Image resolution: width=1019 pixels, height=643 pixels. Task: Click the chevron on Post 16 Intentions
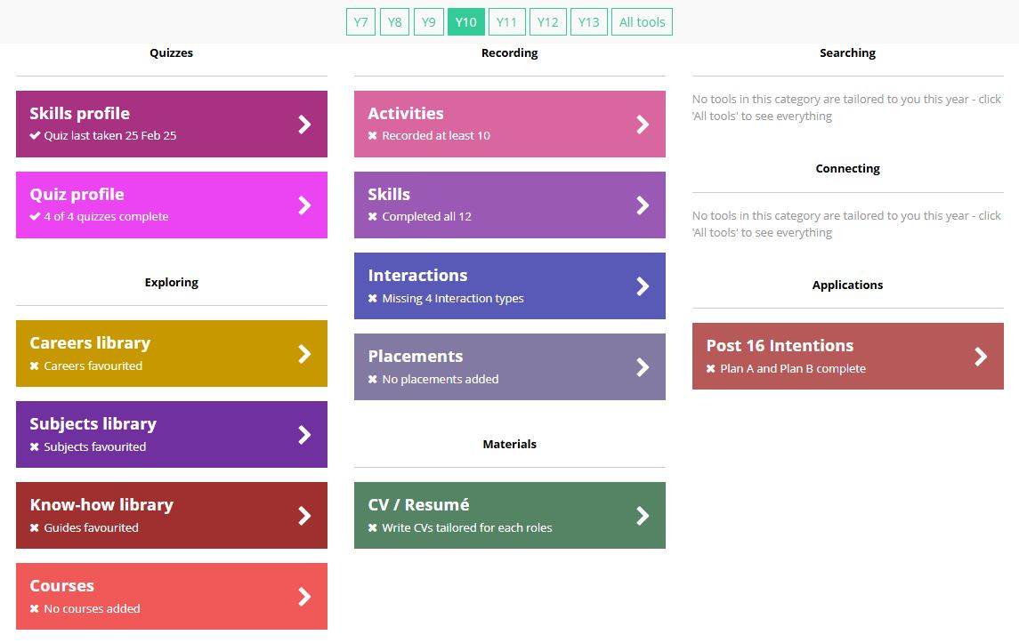coord(981,357)
